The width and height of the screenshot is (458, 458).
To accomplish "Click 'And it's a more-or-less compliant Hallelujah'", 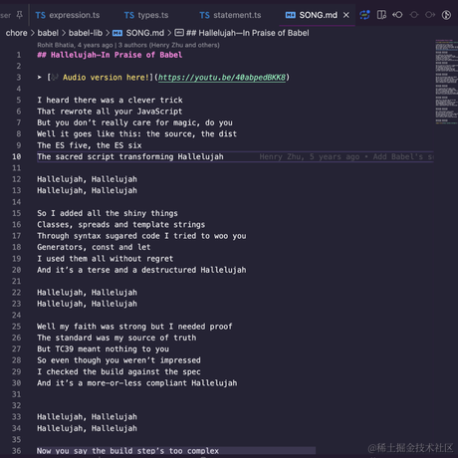I will [x=137, y=383].
